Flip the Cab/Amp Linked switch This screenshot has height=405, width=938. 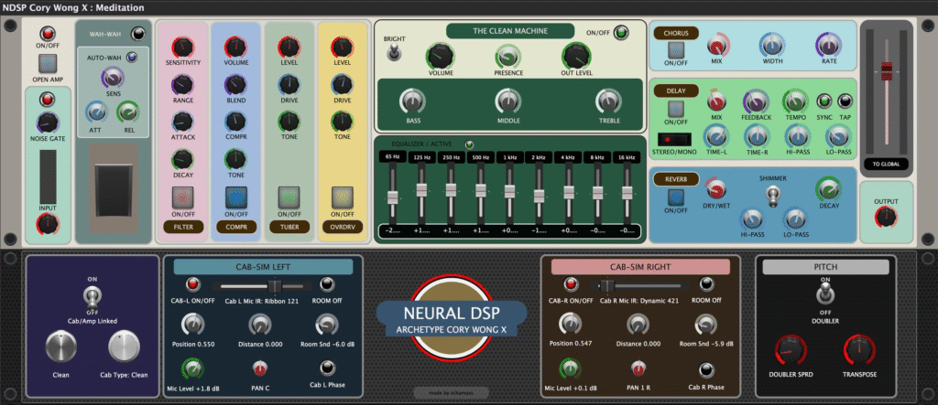click(92, 295)
